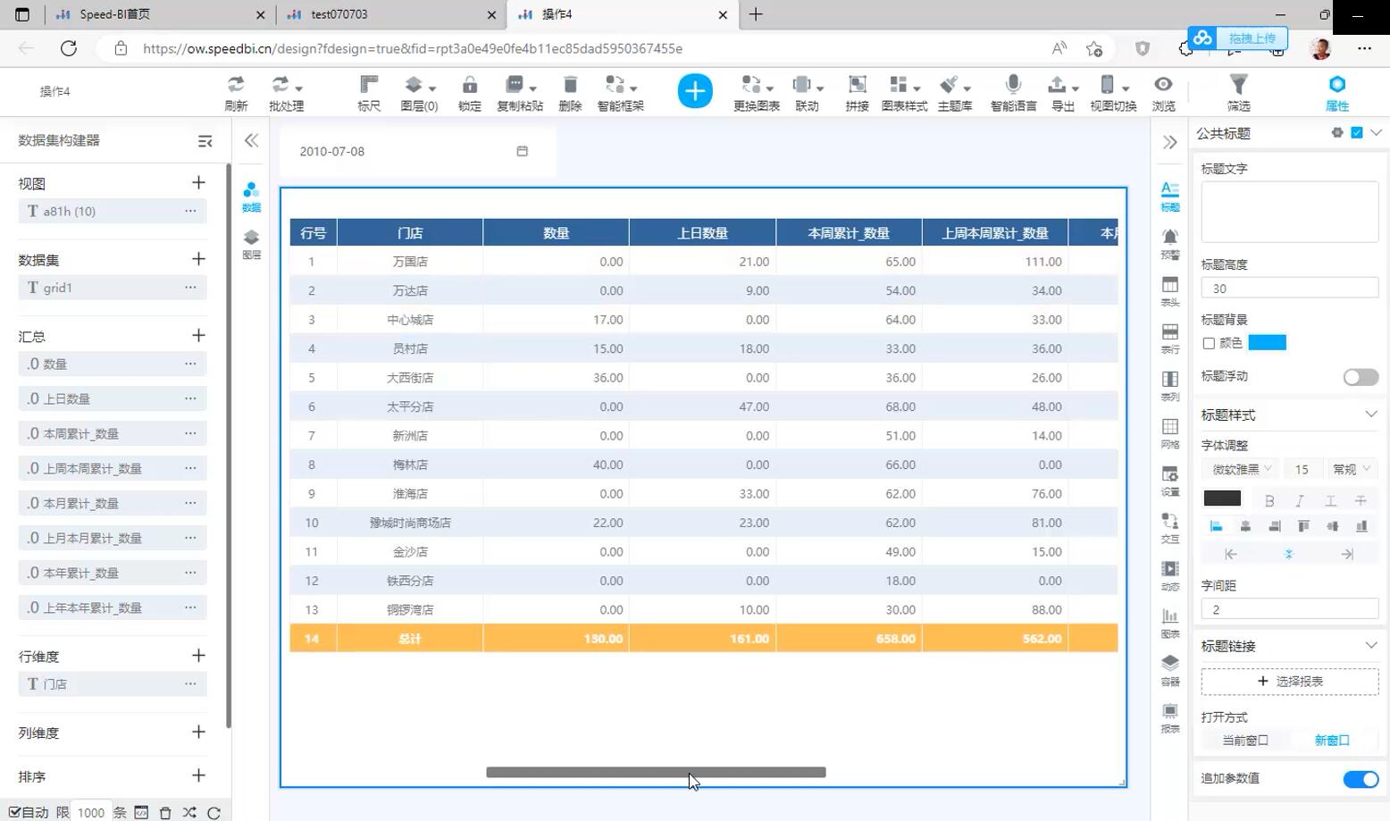
Task: Click the 选择报表 button
Action: (x=1289, y=682)
